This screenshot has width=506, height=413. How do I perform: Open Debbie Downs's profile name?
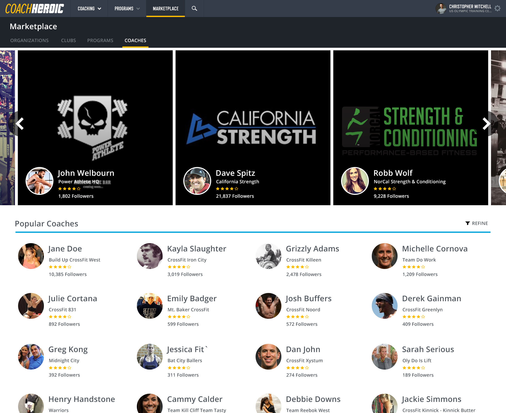(313, 399)
